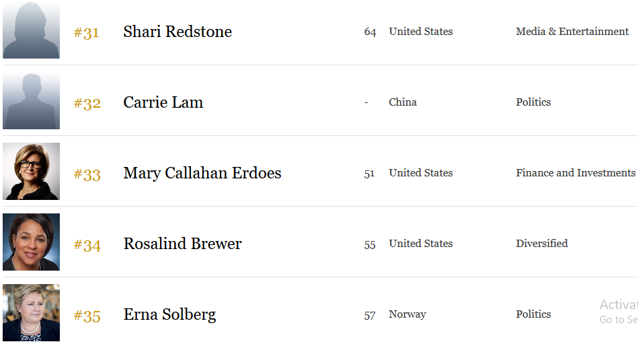638x344 pixels.
Task: Click Carrie Lam's placeholder silhouette photo
Action: (x=32, y=101)
